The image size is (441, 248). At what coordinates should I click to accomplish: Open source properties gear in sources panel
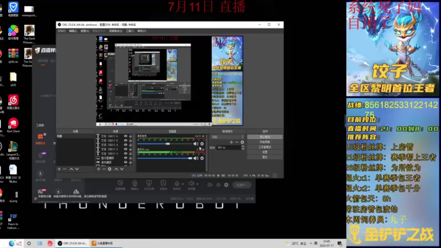[110, 169]
